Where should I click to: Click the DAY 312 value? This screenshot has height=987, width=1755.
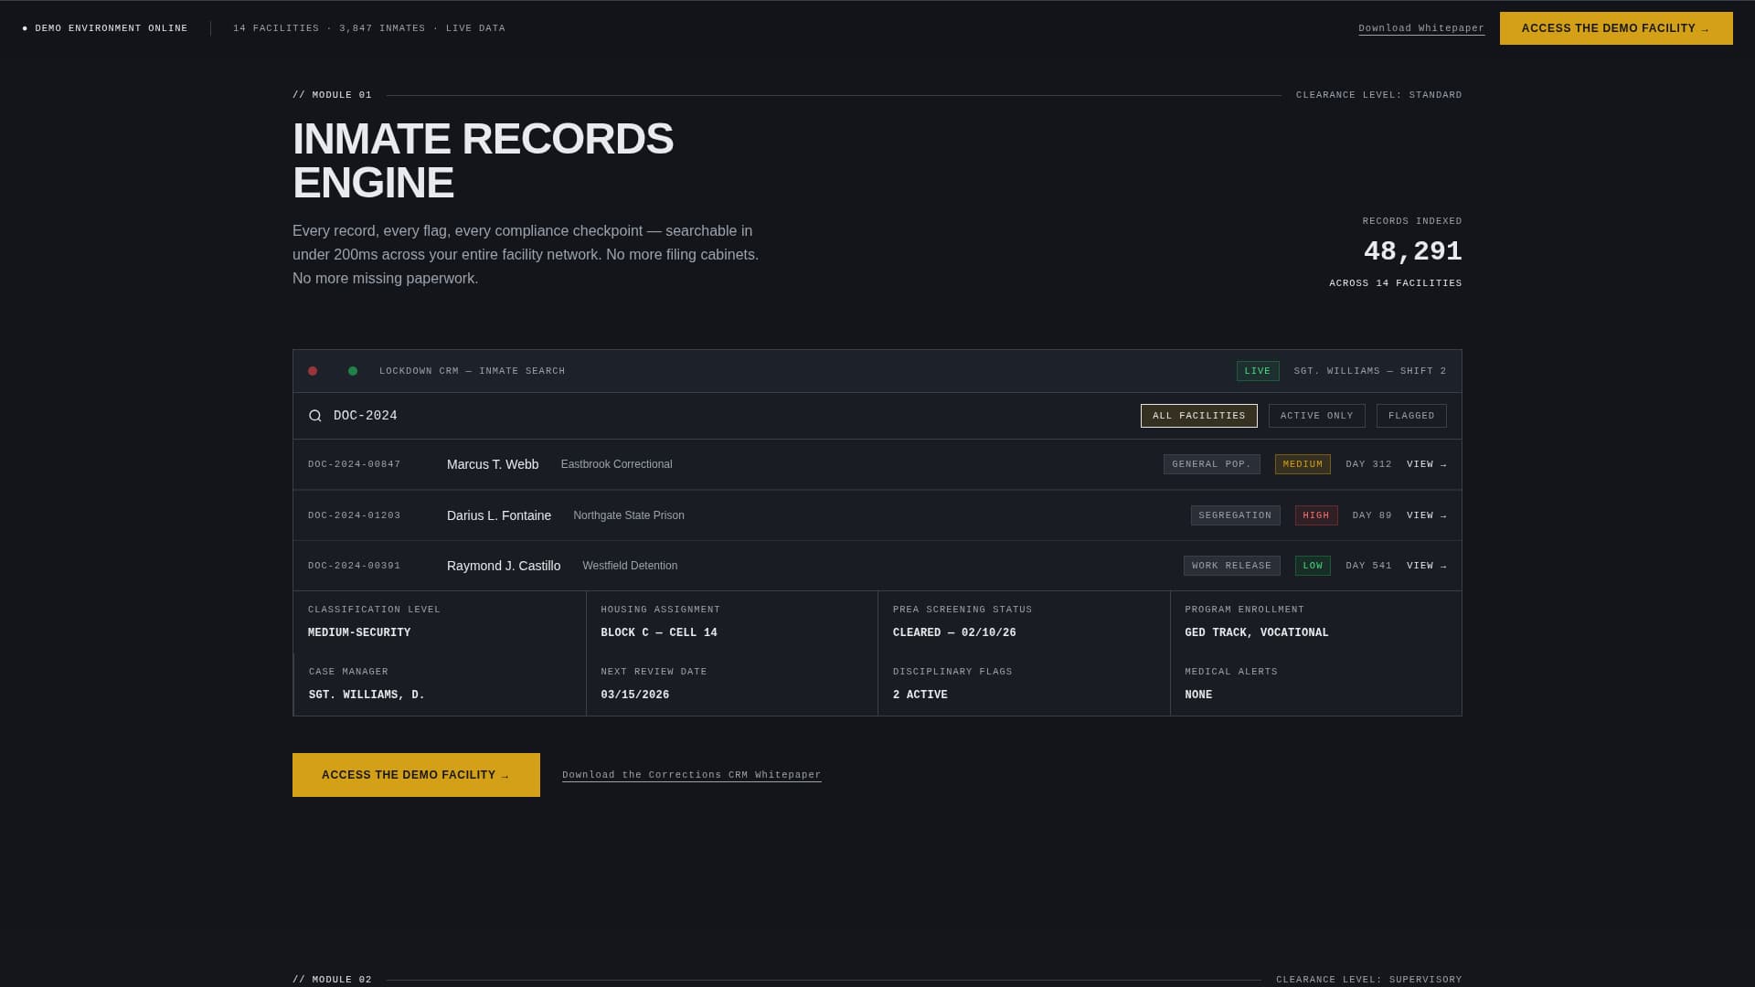[x=1368, y=464]
